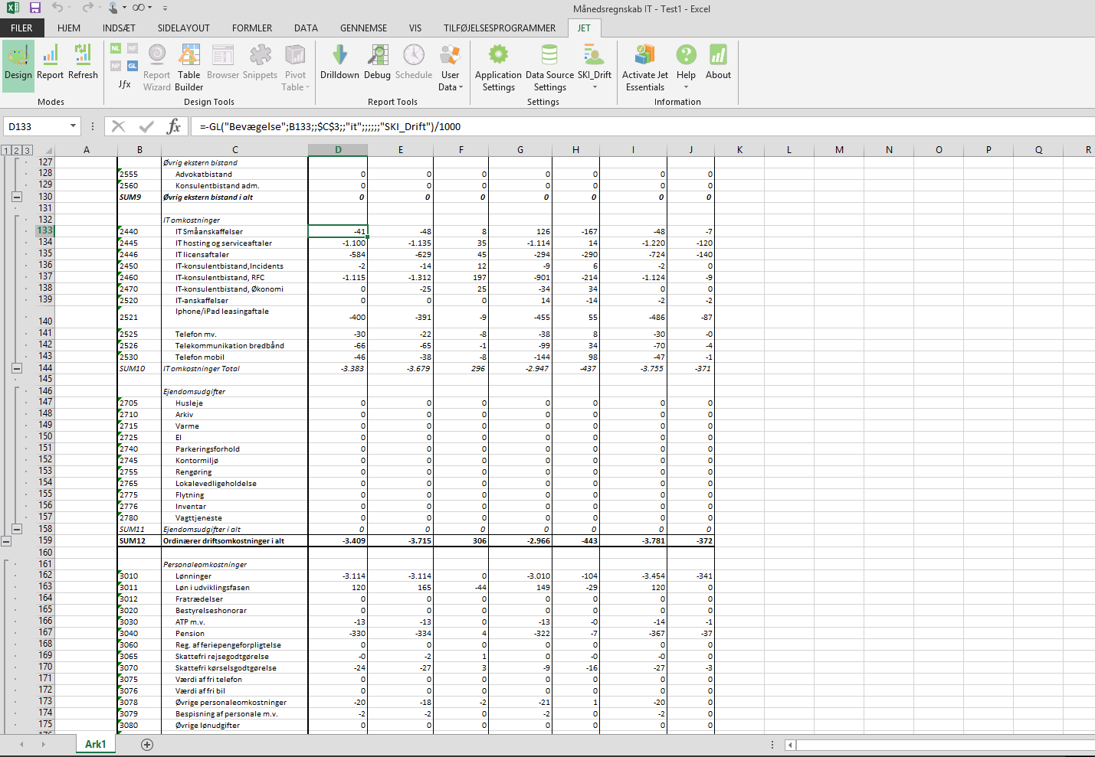Viewport: 1095px width, 757px height.
Task: Click inside the formula bar
Action: pyautogui.click(x=642, y=126)
